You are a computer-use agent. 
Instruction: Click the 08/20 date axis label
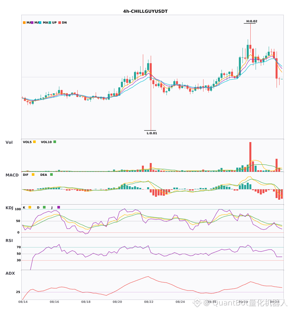click(117, 302)
